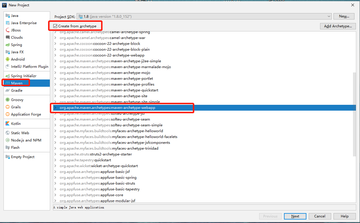Expand appfuse-basic-spring node arrow

(56, 178)
